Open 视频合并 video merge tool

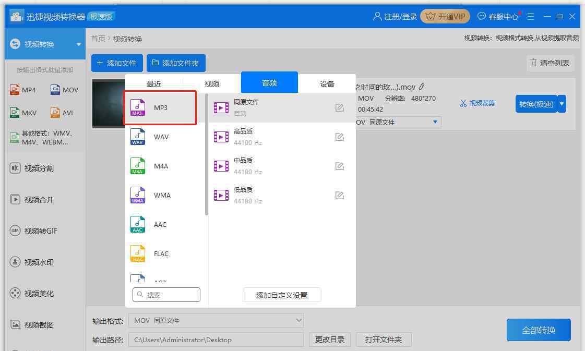click(32, 200)
